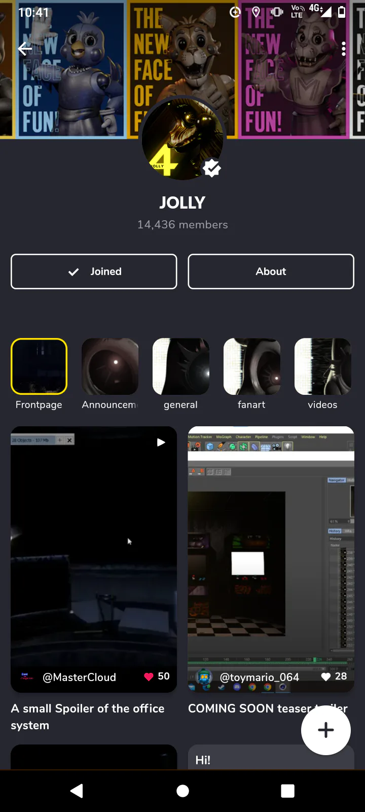Tap the location icon in status bar
The height and width of the screenshot is (812, 365).
256,12
